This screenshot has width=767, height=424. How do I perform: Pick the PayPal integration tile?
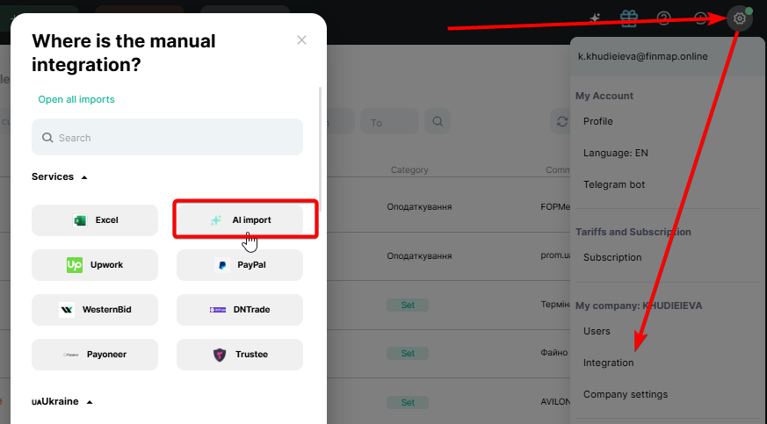[x=240, y=264]
